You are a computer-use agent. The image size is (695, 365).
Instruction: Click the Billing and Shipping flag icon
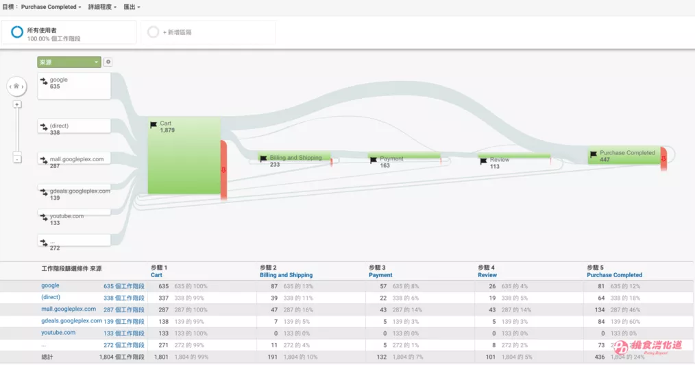point(263,158)
